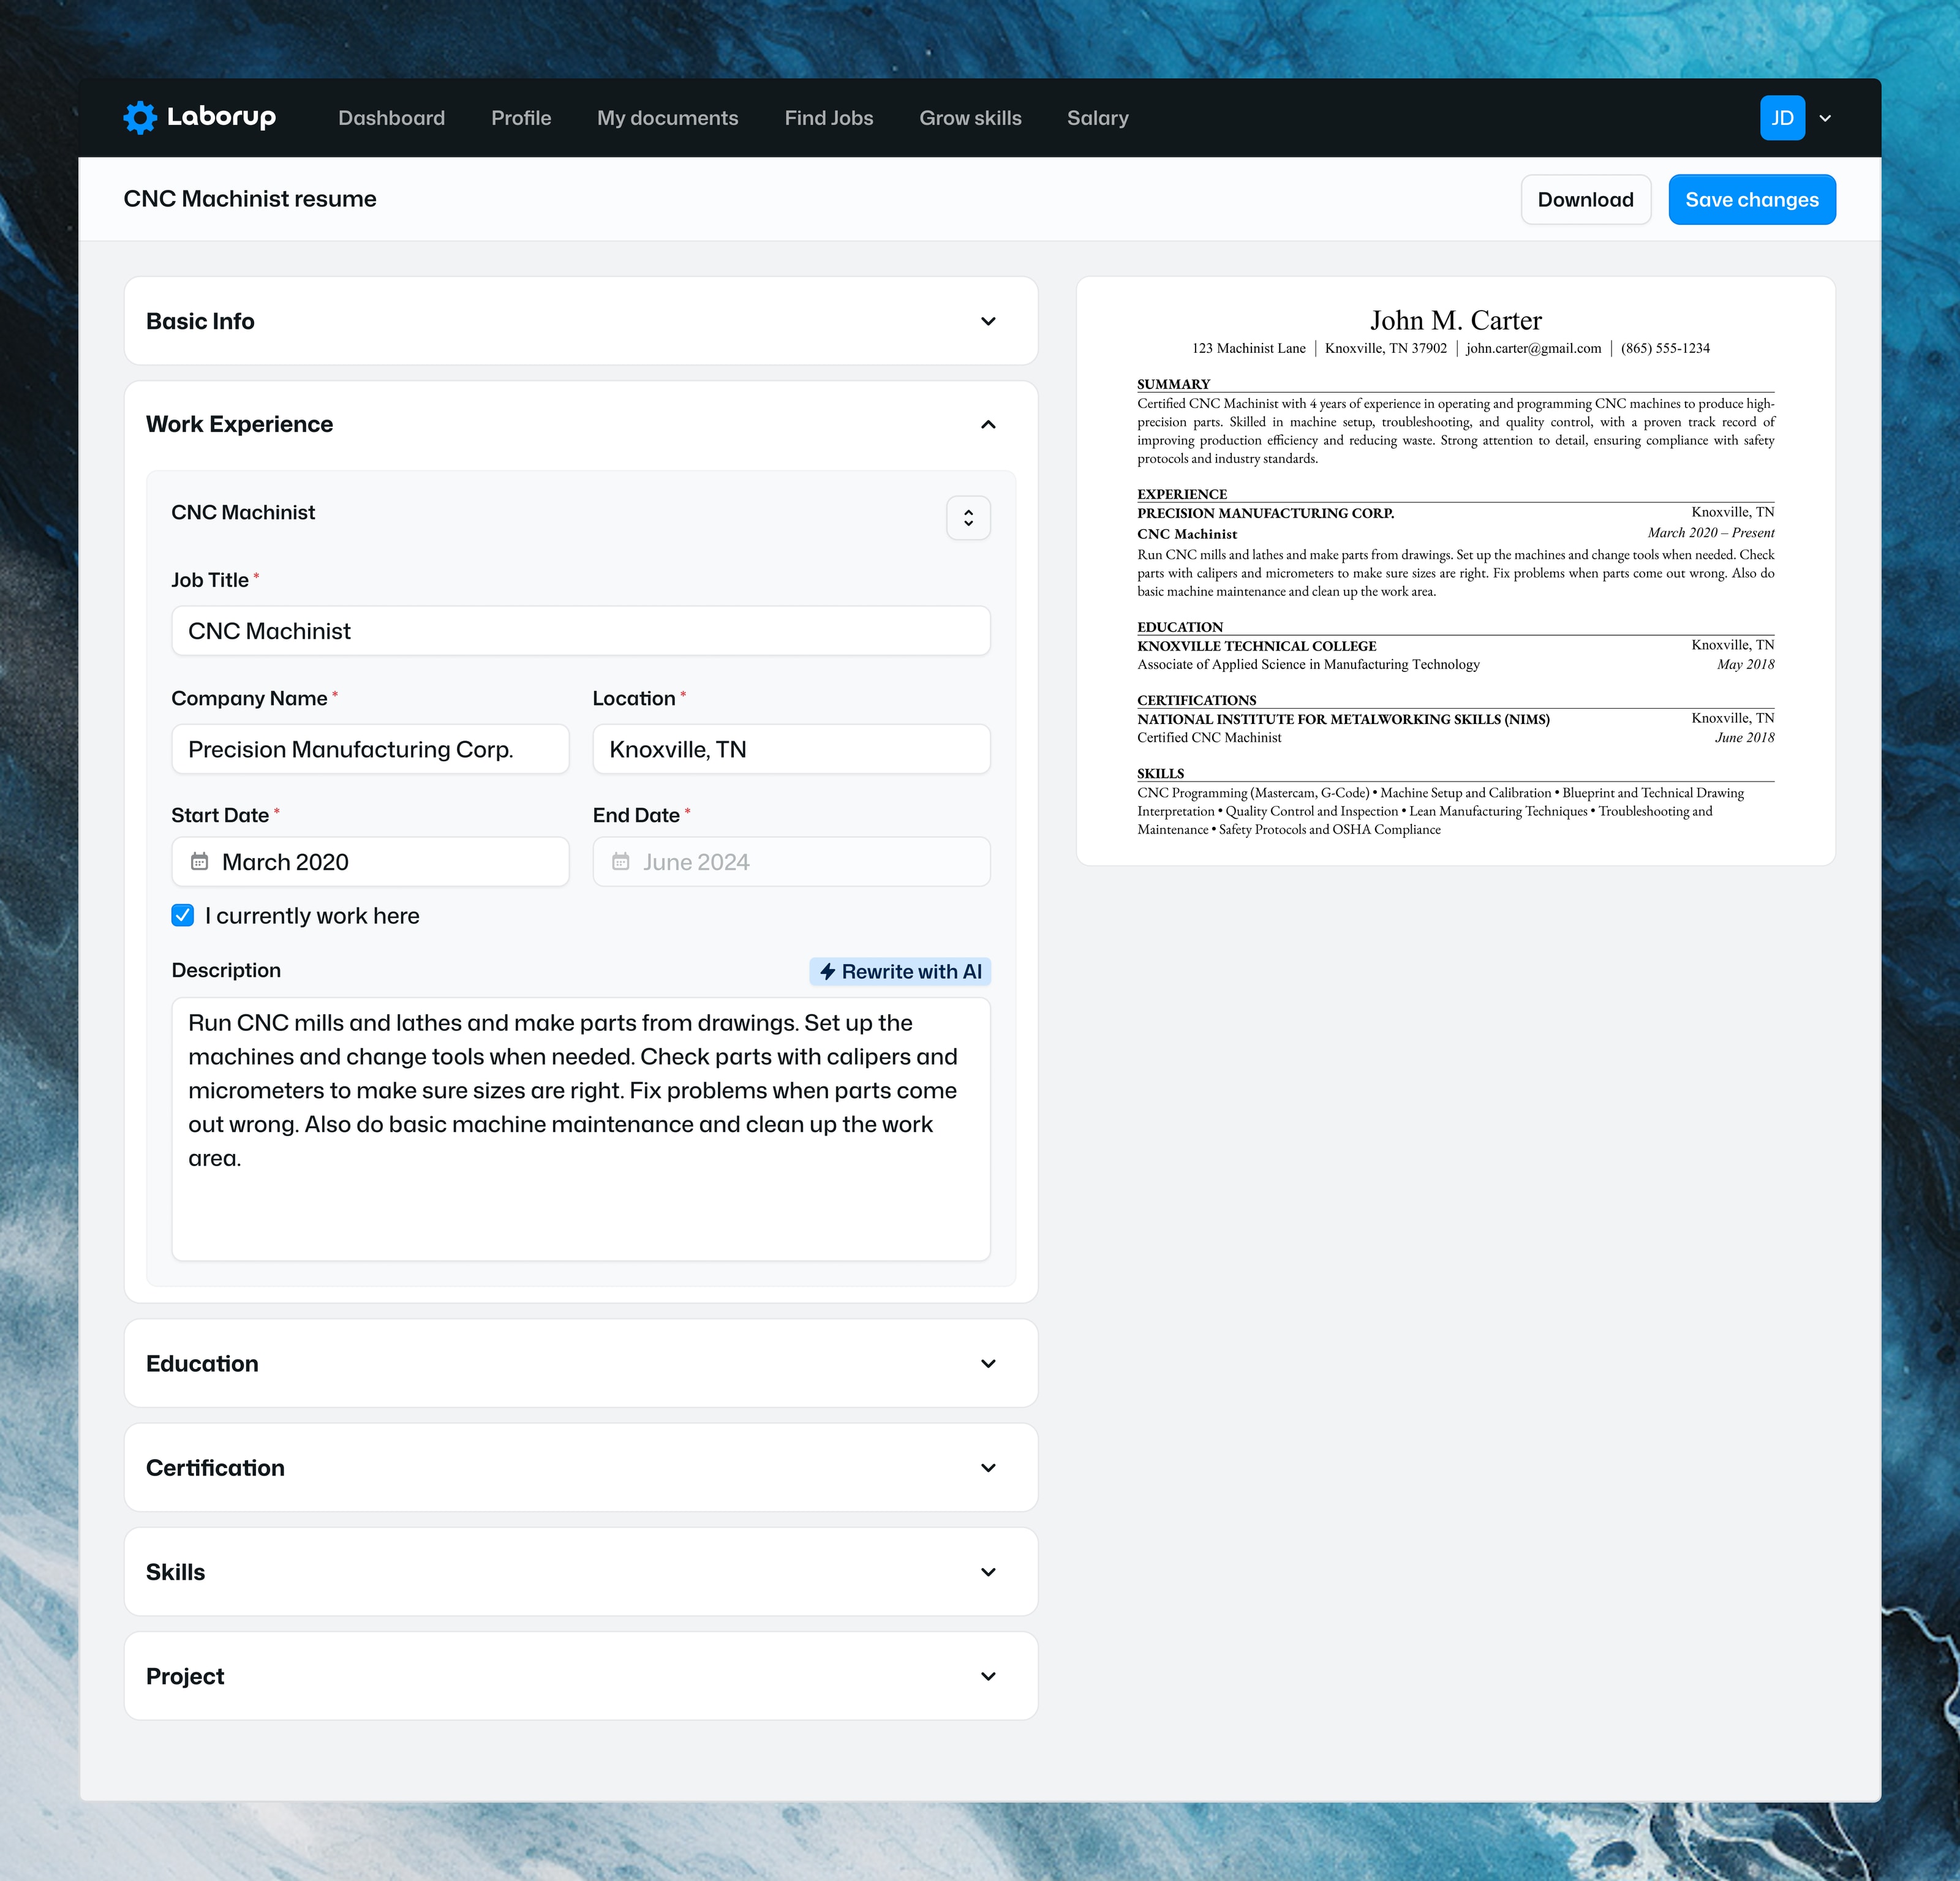Screen dimensions: 1960x1881
Task: Go to the Dashboard nav item
Action: coord(391,118)
